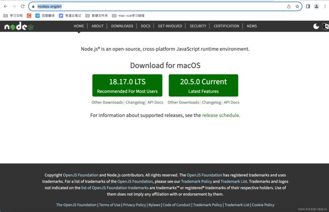Open the user profile icon
The width and height of the screenshot is (329, 212).
point(316,7)
